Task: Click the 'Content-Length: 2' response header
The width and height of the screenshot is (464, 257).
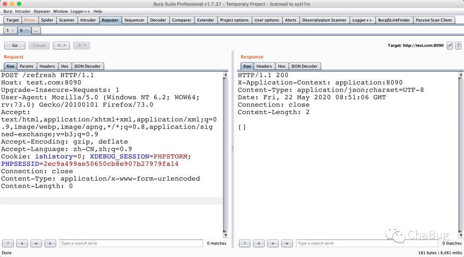Action: point(274,112)
